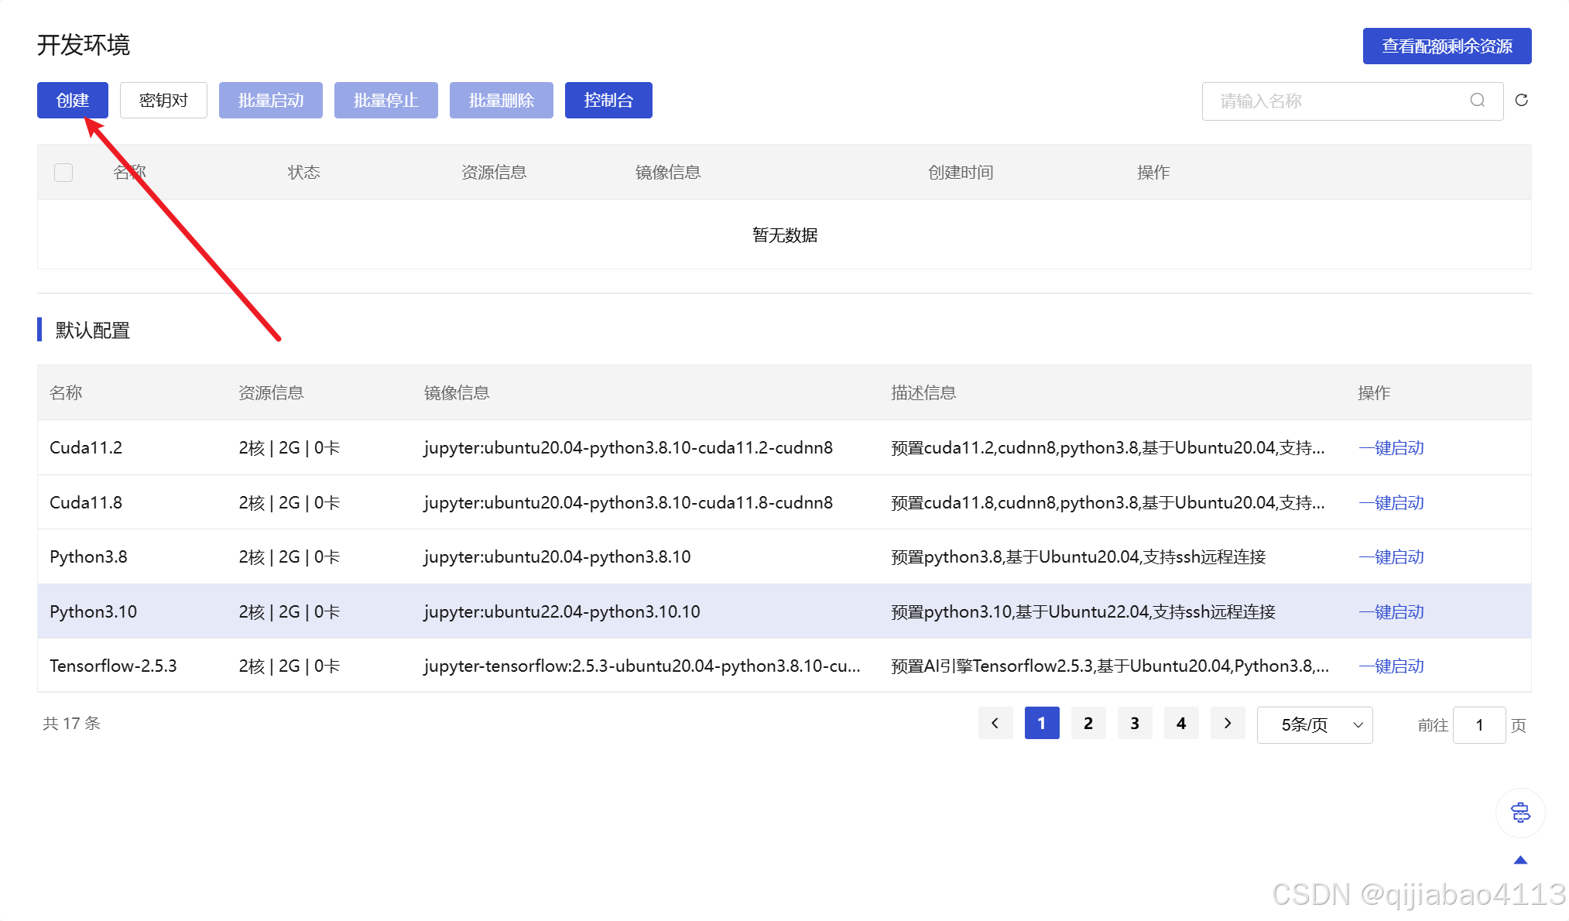This screenshot has width=1569, height=921.
Task: Launch Python3.10 with 一键启动 link
Action: tap(1391, 612)
